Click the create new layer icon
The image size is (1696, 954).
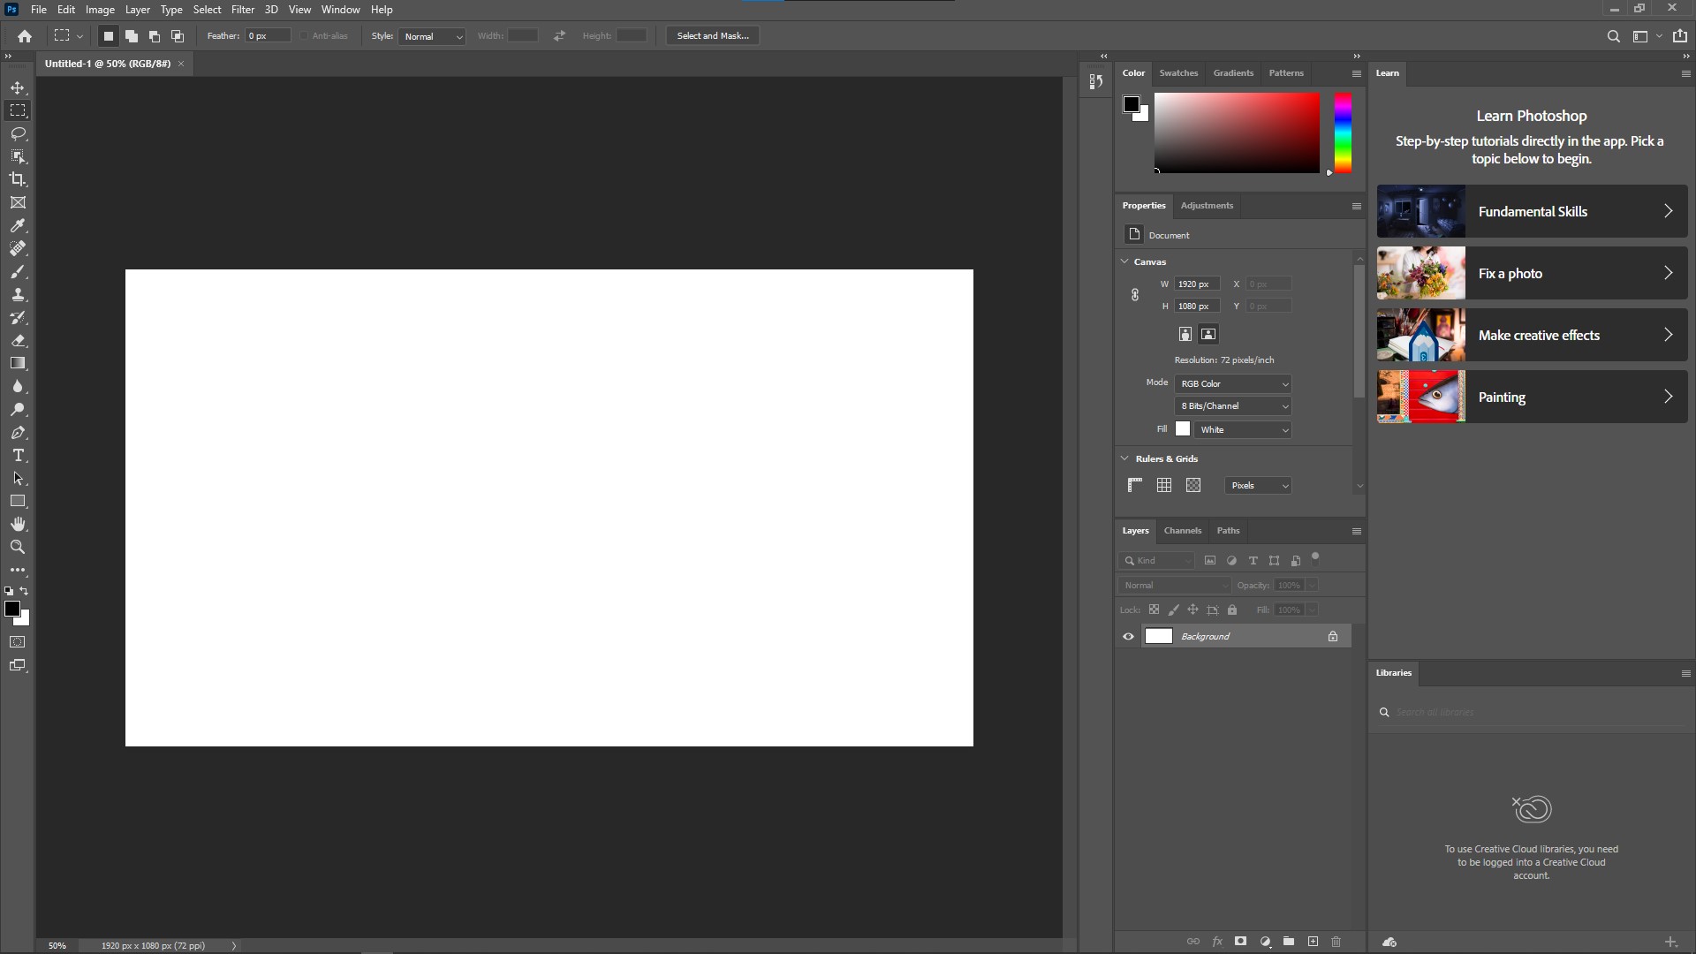coord(1313,942)
